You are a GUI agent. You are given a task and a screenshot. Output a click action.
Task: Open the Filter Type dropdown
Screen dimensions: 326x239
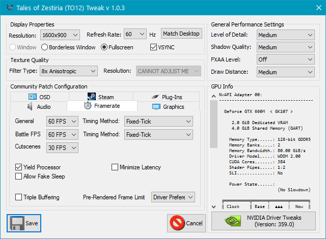click(69, 71)
